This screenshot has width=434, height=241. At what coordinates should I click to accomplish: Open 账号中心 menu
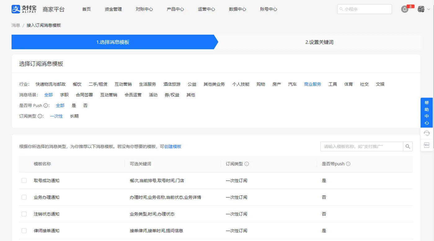pos(268,9)
